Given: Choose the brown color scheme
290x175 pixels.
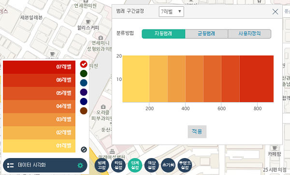Looking at the screenshot, I should [x=84, y=111].
